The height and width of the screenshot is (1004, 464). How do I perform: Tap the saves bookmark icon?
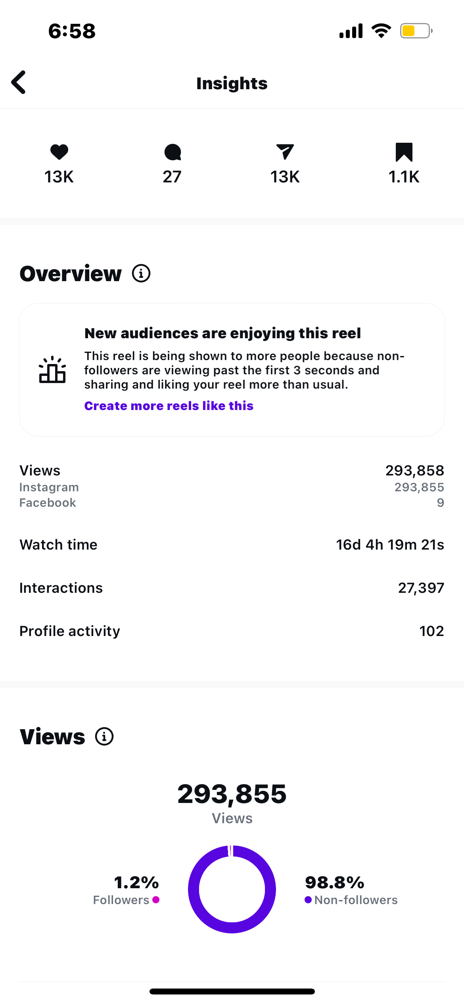click(x=404, y=152)
